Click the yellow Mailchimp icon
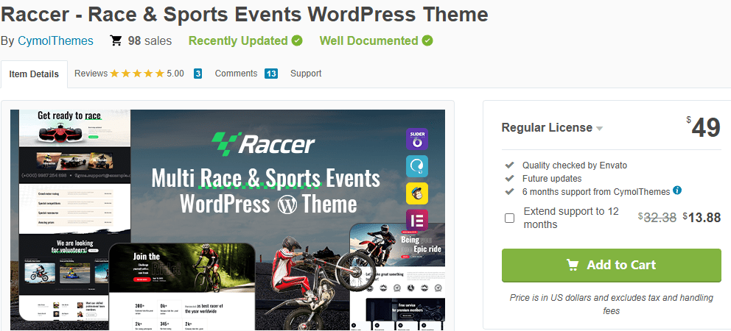 point(417,193)
